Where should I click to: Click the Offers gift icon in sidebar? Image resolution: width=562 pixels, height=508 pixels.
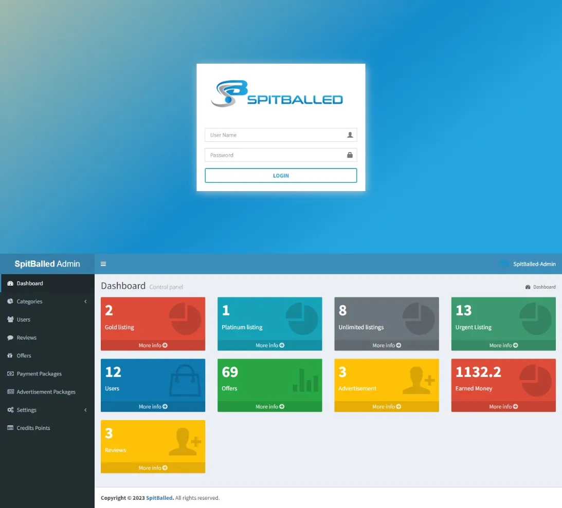[10, 355]
